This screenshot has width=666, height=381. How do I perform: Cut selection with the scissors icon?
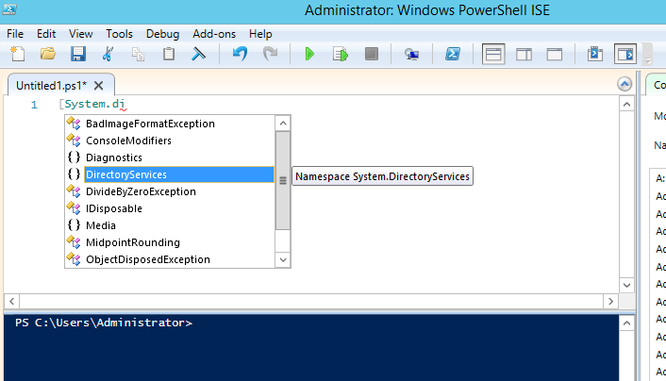pyautogui.click(x=108, y=54)
